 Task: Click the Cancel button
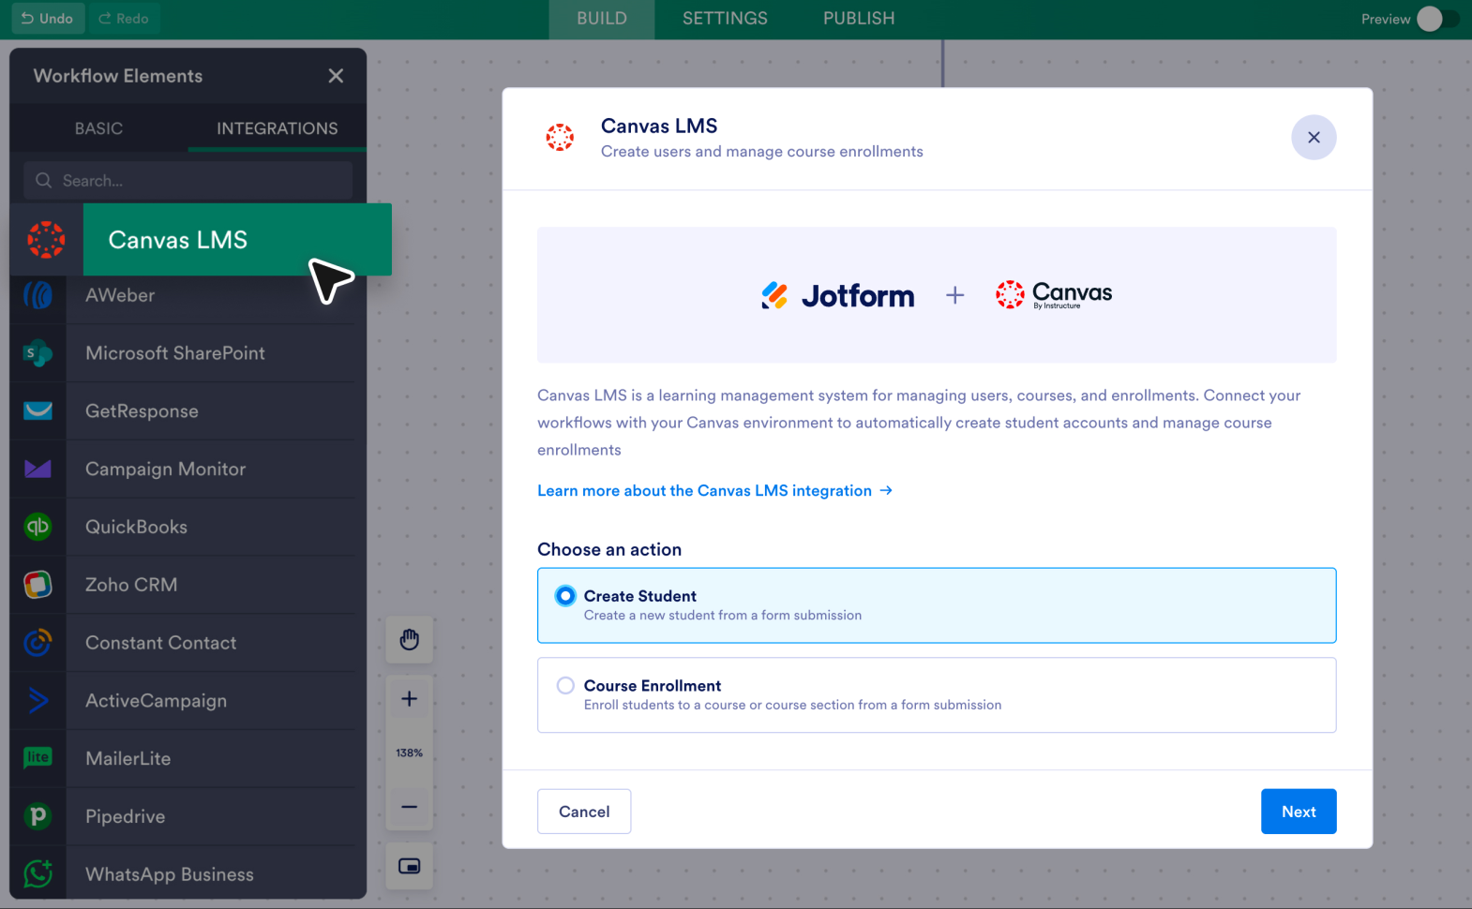coord(584,812)
